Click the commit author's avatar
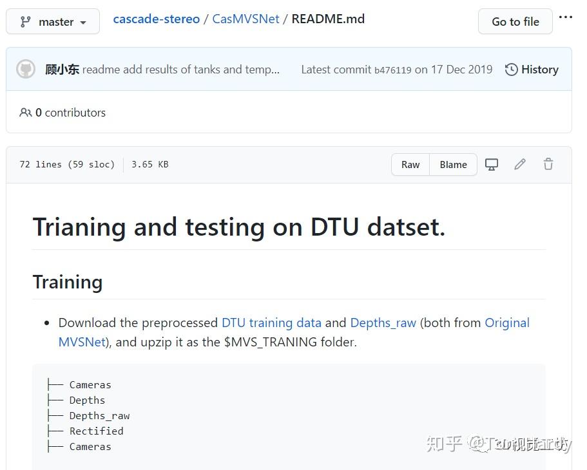Viewport: 587px width, 470px height. [25, 69]
